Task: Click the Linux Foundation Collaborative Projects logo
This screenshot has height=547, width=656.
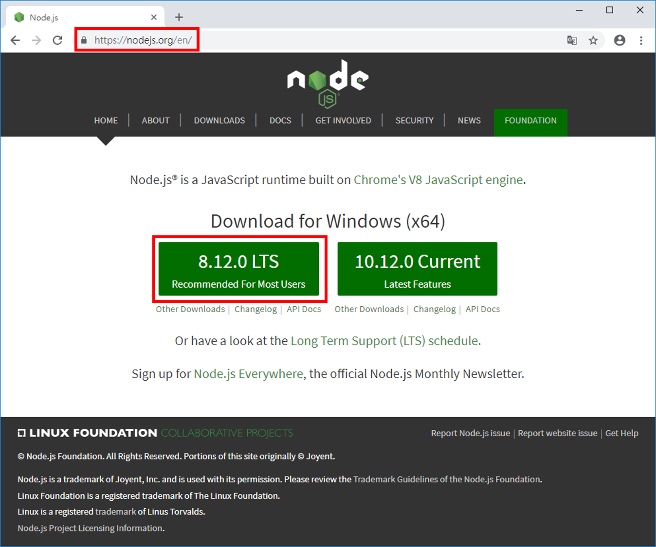Action: 155,433
